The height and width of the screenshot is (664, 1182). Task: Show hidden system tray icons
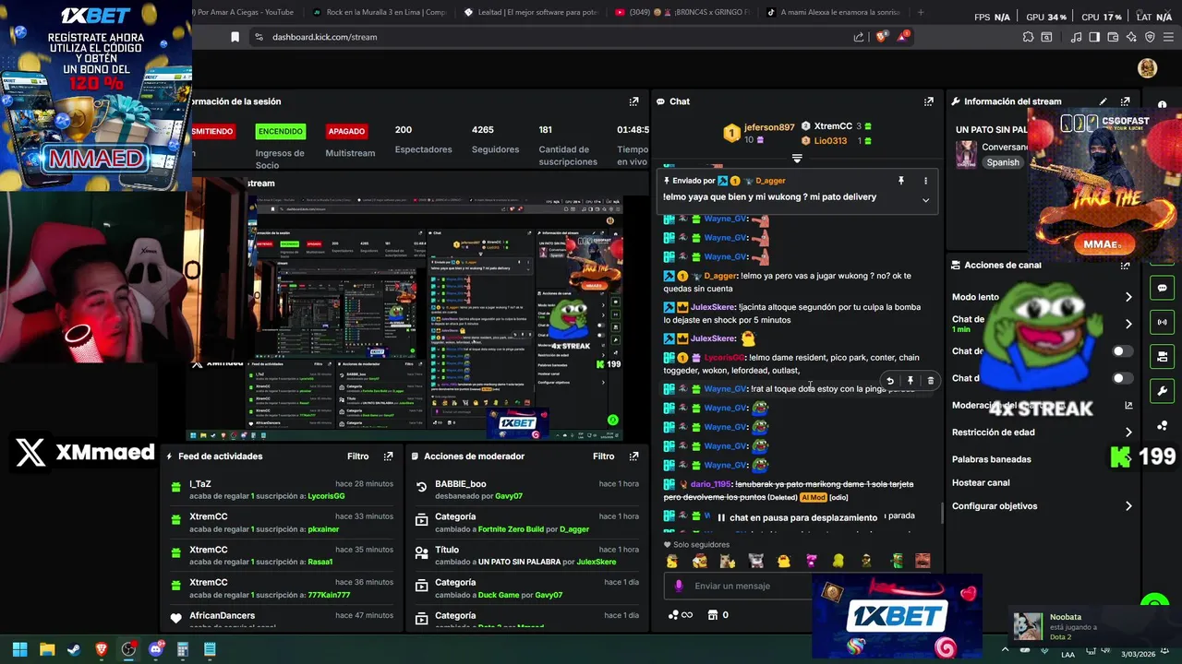pyautogui.click(x=1006, y=649)
